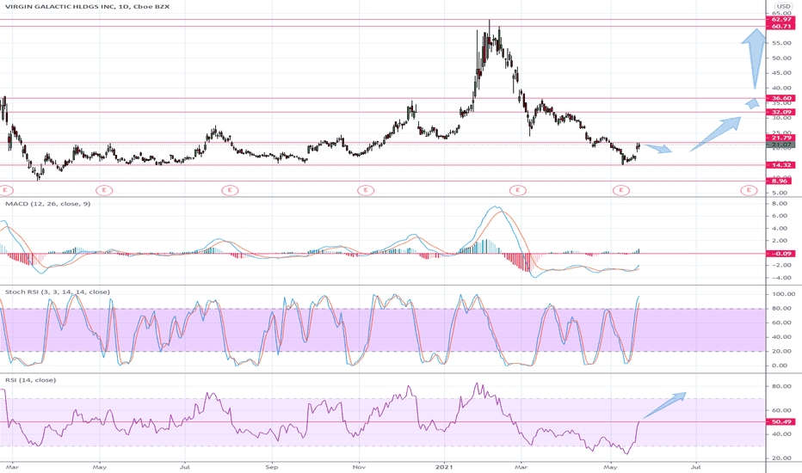Click the 8.96 price line label
The height and width of the screenshot is (473, 802).
point(779,181)
